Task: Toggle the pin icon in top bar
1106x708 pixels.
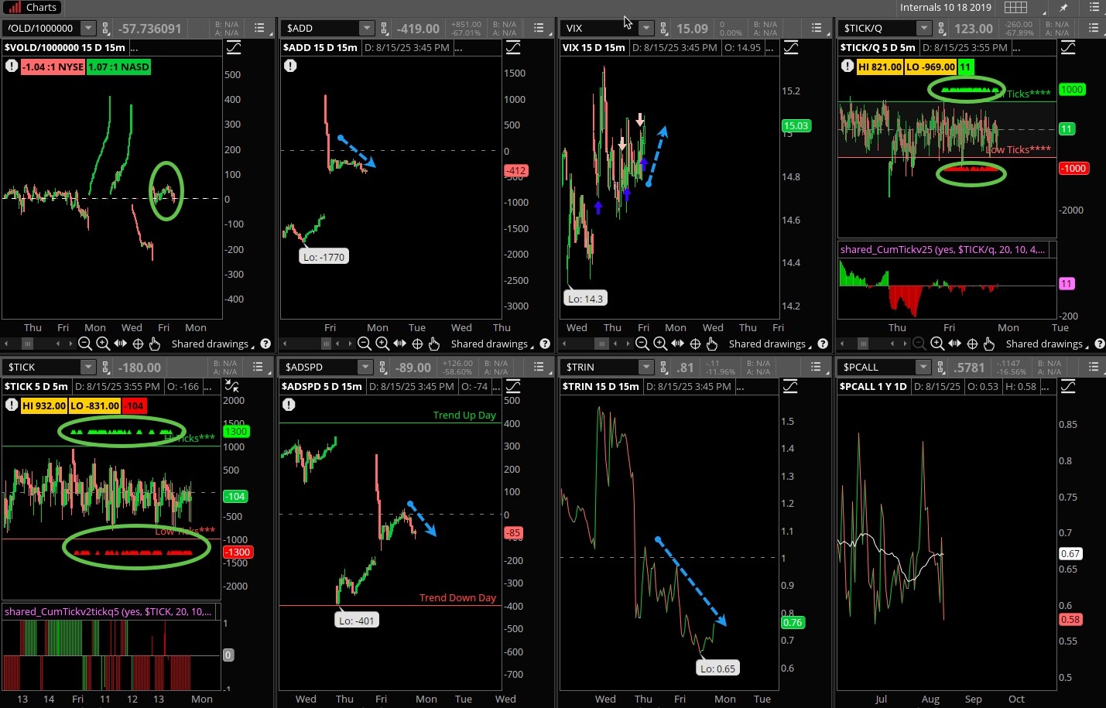Action: pyautogui.click(x=1063, y=8)
